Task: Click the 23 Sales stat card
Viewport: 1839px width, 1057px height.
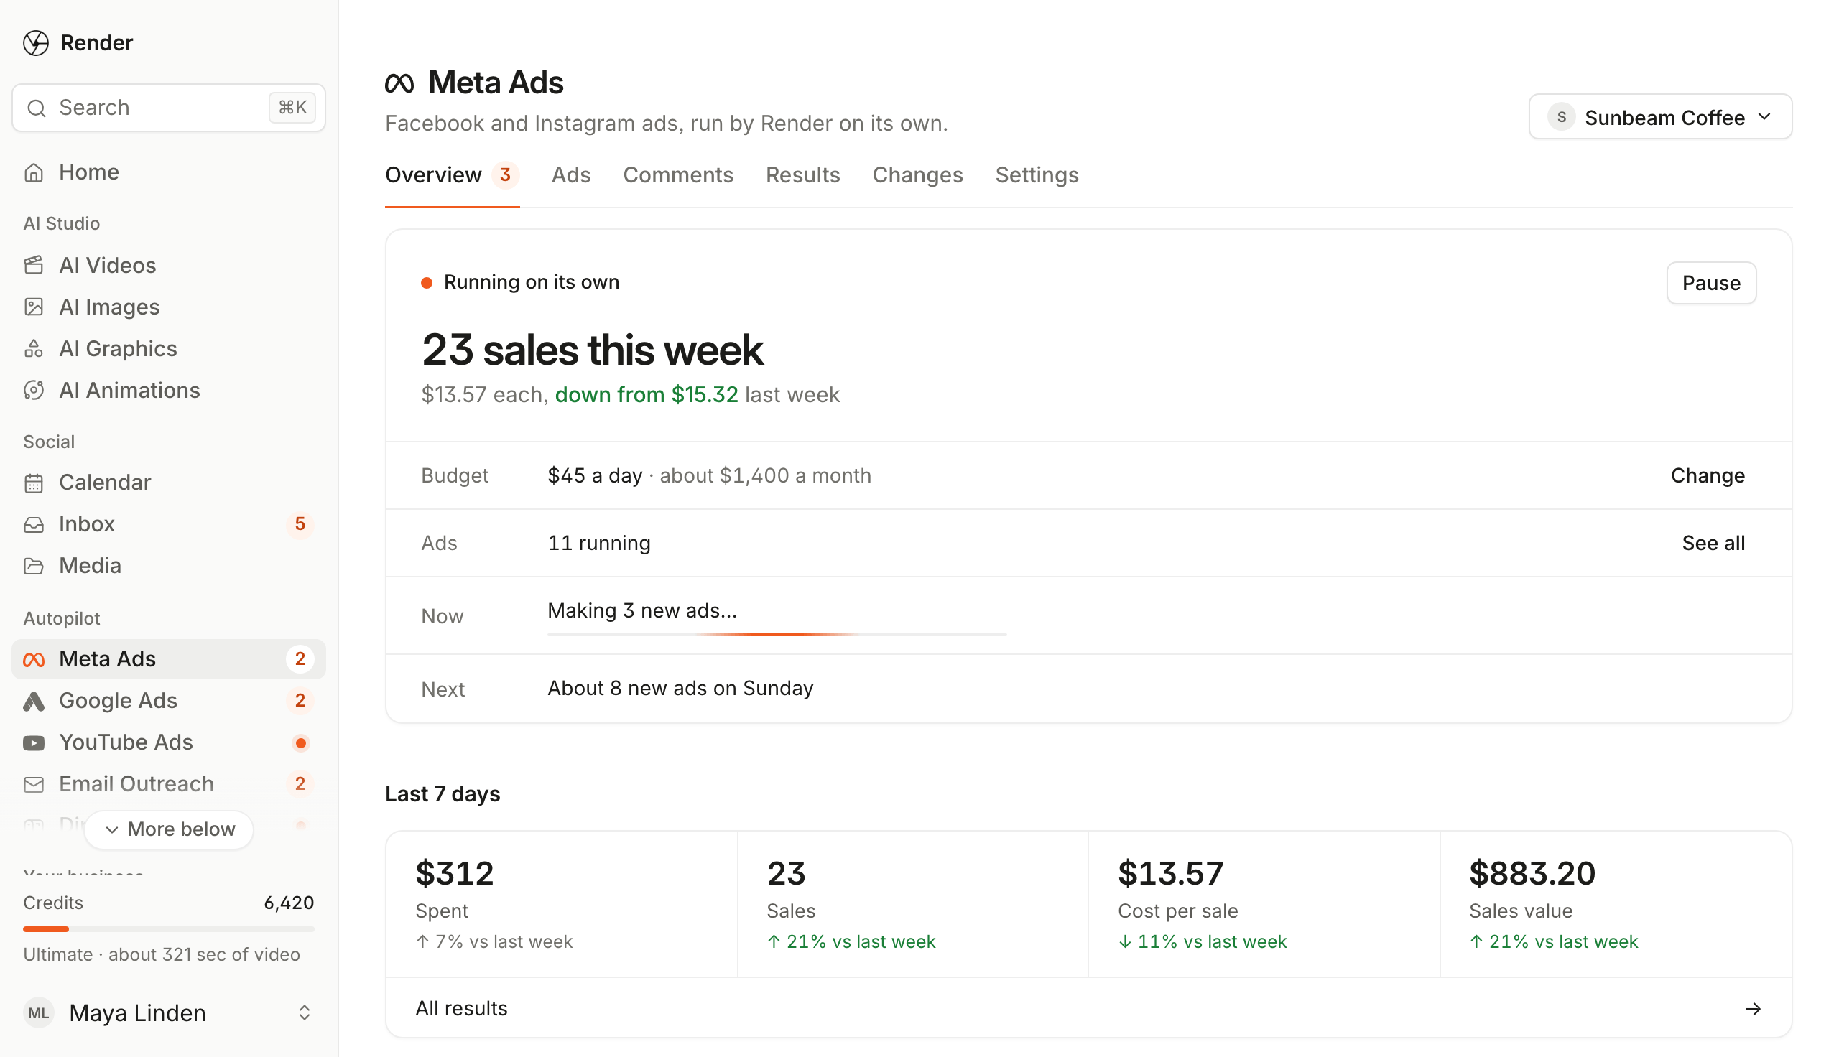Action: point(912,905)
